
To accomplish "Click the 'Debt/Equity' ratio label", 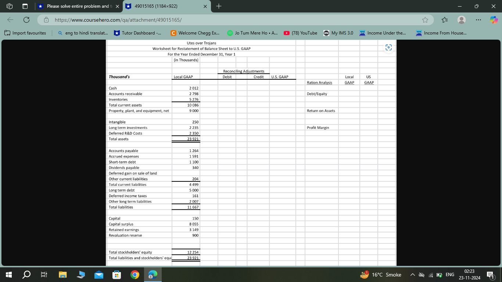I will tap(317, 94).
